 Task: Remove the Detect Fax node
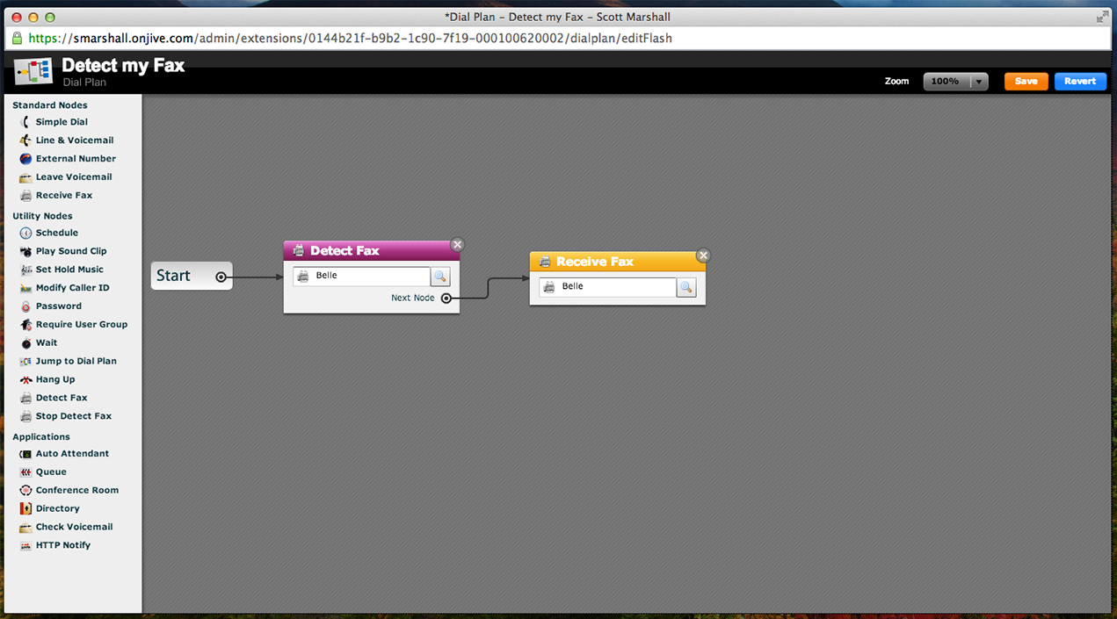(x=457, y=245)
